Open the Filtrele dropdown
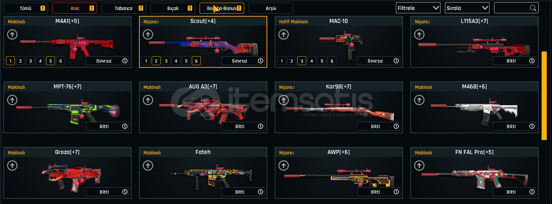552x204 pixels. pos(418,8)
